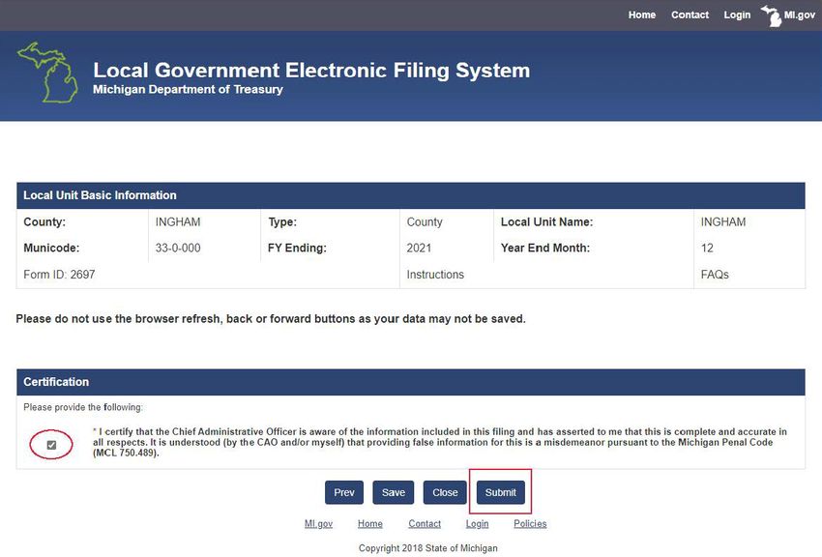Click the County value INGHAM
The image size is (822, 557).
pos(178,221)
